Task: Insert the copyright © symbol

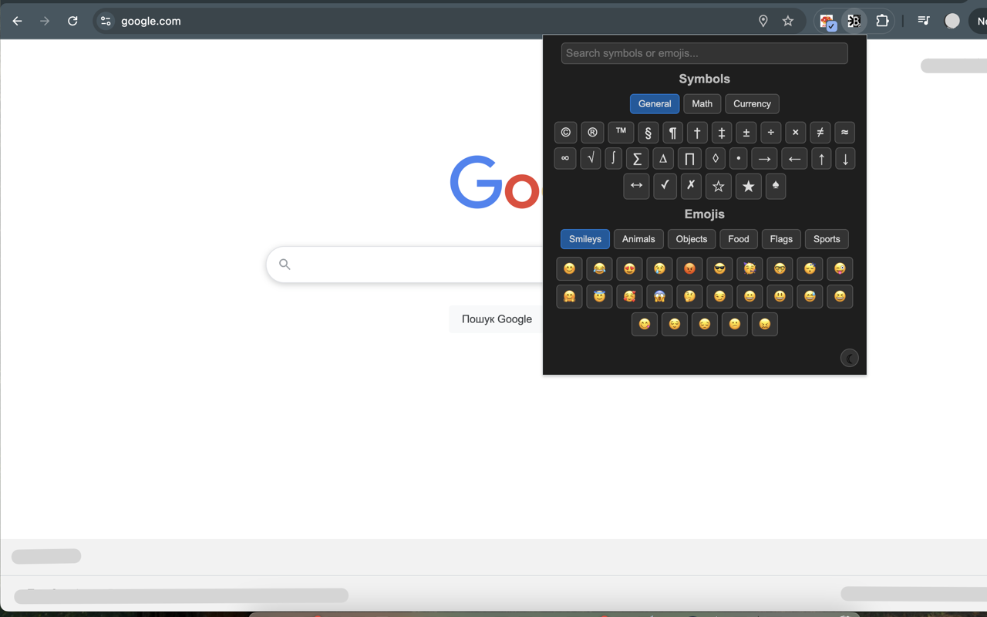Action: click(x=566, y=133)
